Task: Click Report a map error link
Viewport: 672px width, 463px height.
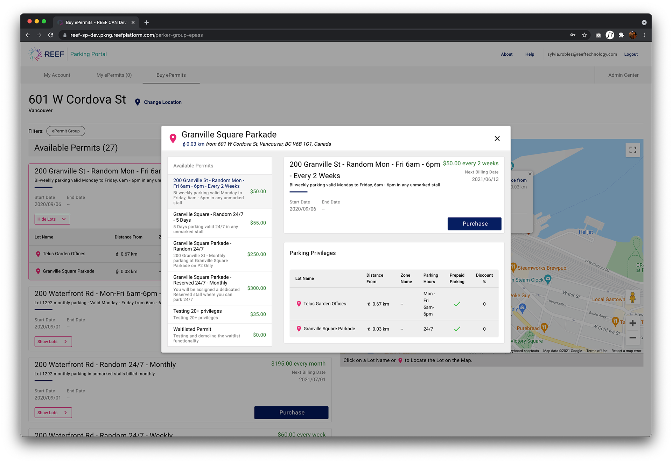Action: [x=626, y=351]
